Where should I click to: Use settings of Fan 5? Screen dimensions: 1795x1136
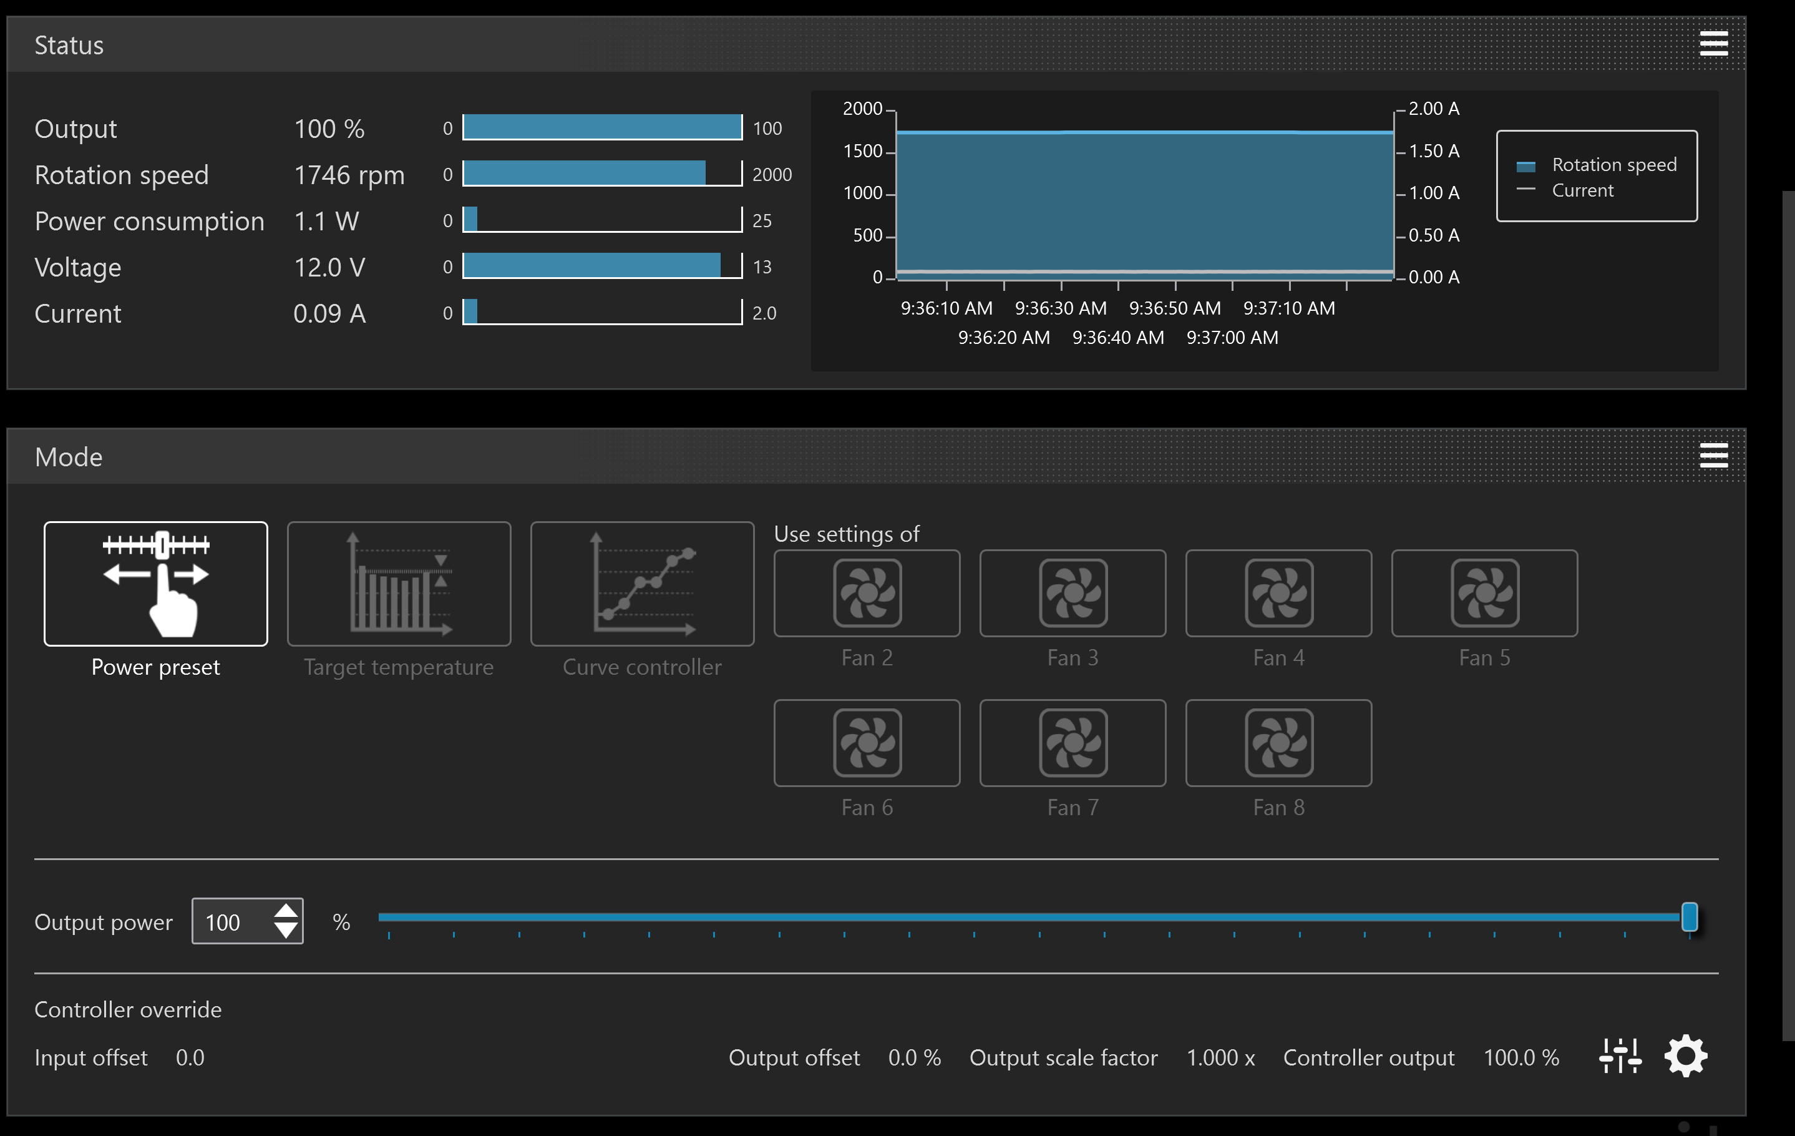(1484, 593)
